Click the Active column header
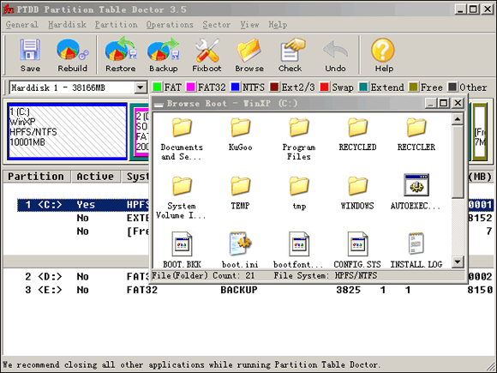The width and height of the screenshot is (497, 373). 95,177
